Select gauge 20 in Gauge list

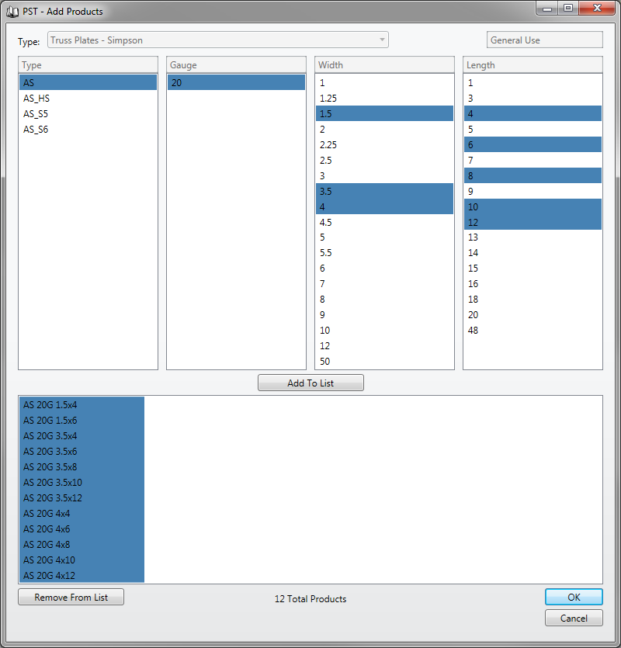pos(236,83)
